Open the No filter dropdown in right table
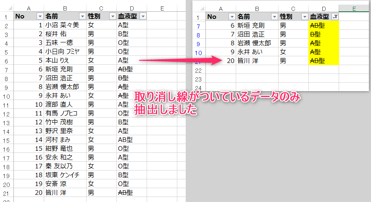 tap(232, 17)
